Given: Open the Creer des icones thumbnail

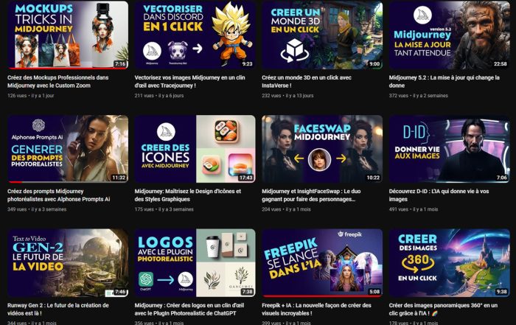Looking at the screenshot, I should click(195, 149).
